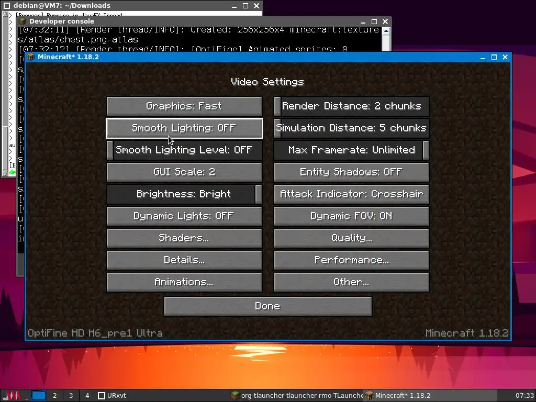The image size is (536, 402).
Task: Click Minecraft 1.18.2 version text bottom-right
Action: click(x=466, y=333)
